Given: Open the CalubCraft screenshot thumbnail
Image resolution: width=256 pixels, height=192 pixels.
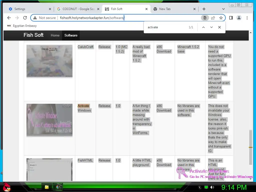Looking at the screenshot, I should 49,61.
